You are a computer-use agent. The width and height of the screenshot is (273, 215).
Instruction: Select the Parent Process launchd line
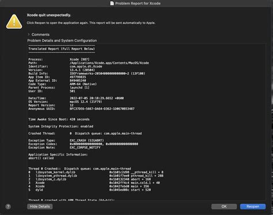59,88
